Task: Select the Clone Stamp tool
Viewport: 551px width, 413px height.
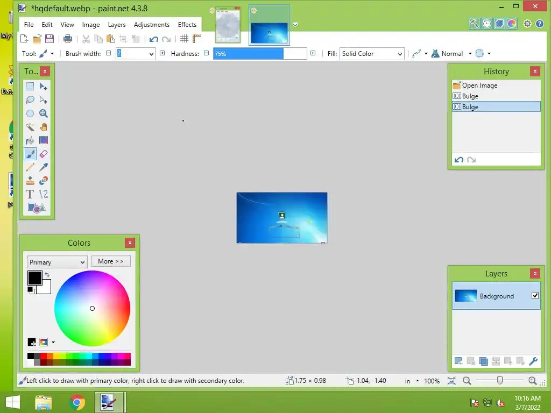Action: [30, 181]
